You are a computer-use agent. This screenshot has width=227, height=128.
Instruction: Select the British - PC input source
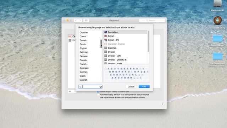(125, 40)
